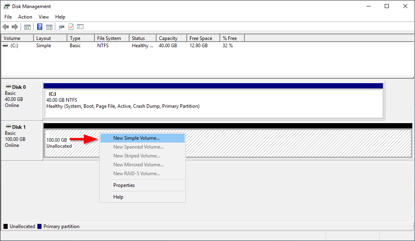Open the View menu
The height and width of the screenshot is (241, 415).
coord(44,17)
